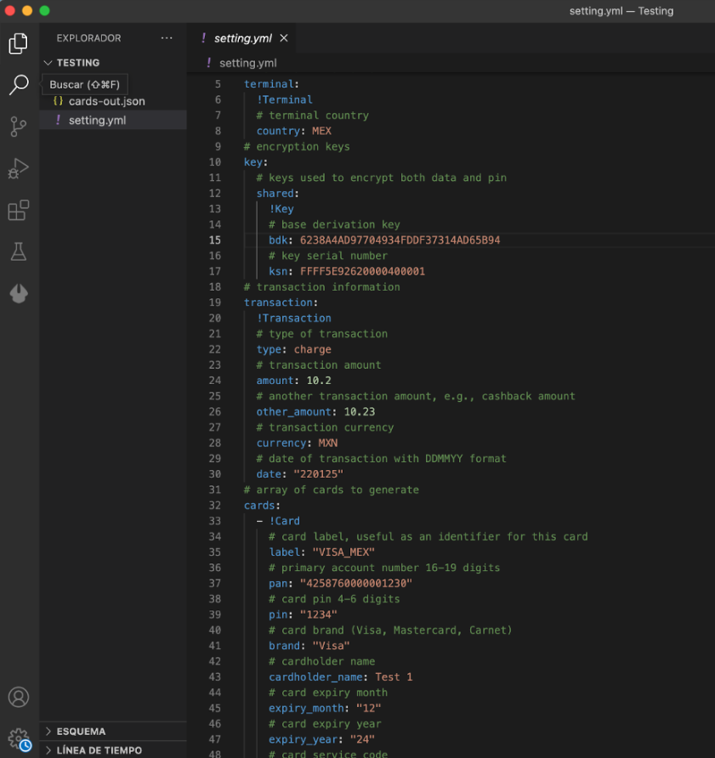Image resolution: width=715 pixels, height=758 pixels.
Task: Click the cards key on line 32
Action: tap(259, 505)
